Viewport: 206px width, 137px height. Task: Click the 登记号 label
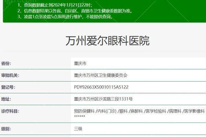(8, 87)
